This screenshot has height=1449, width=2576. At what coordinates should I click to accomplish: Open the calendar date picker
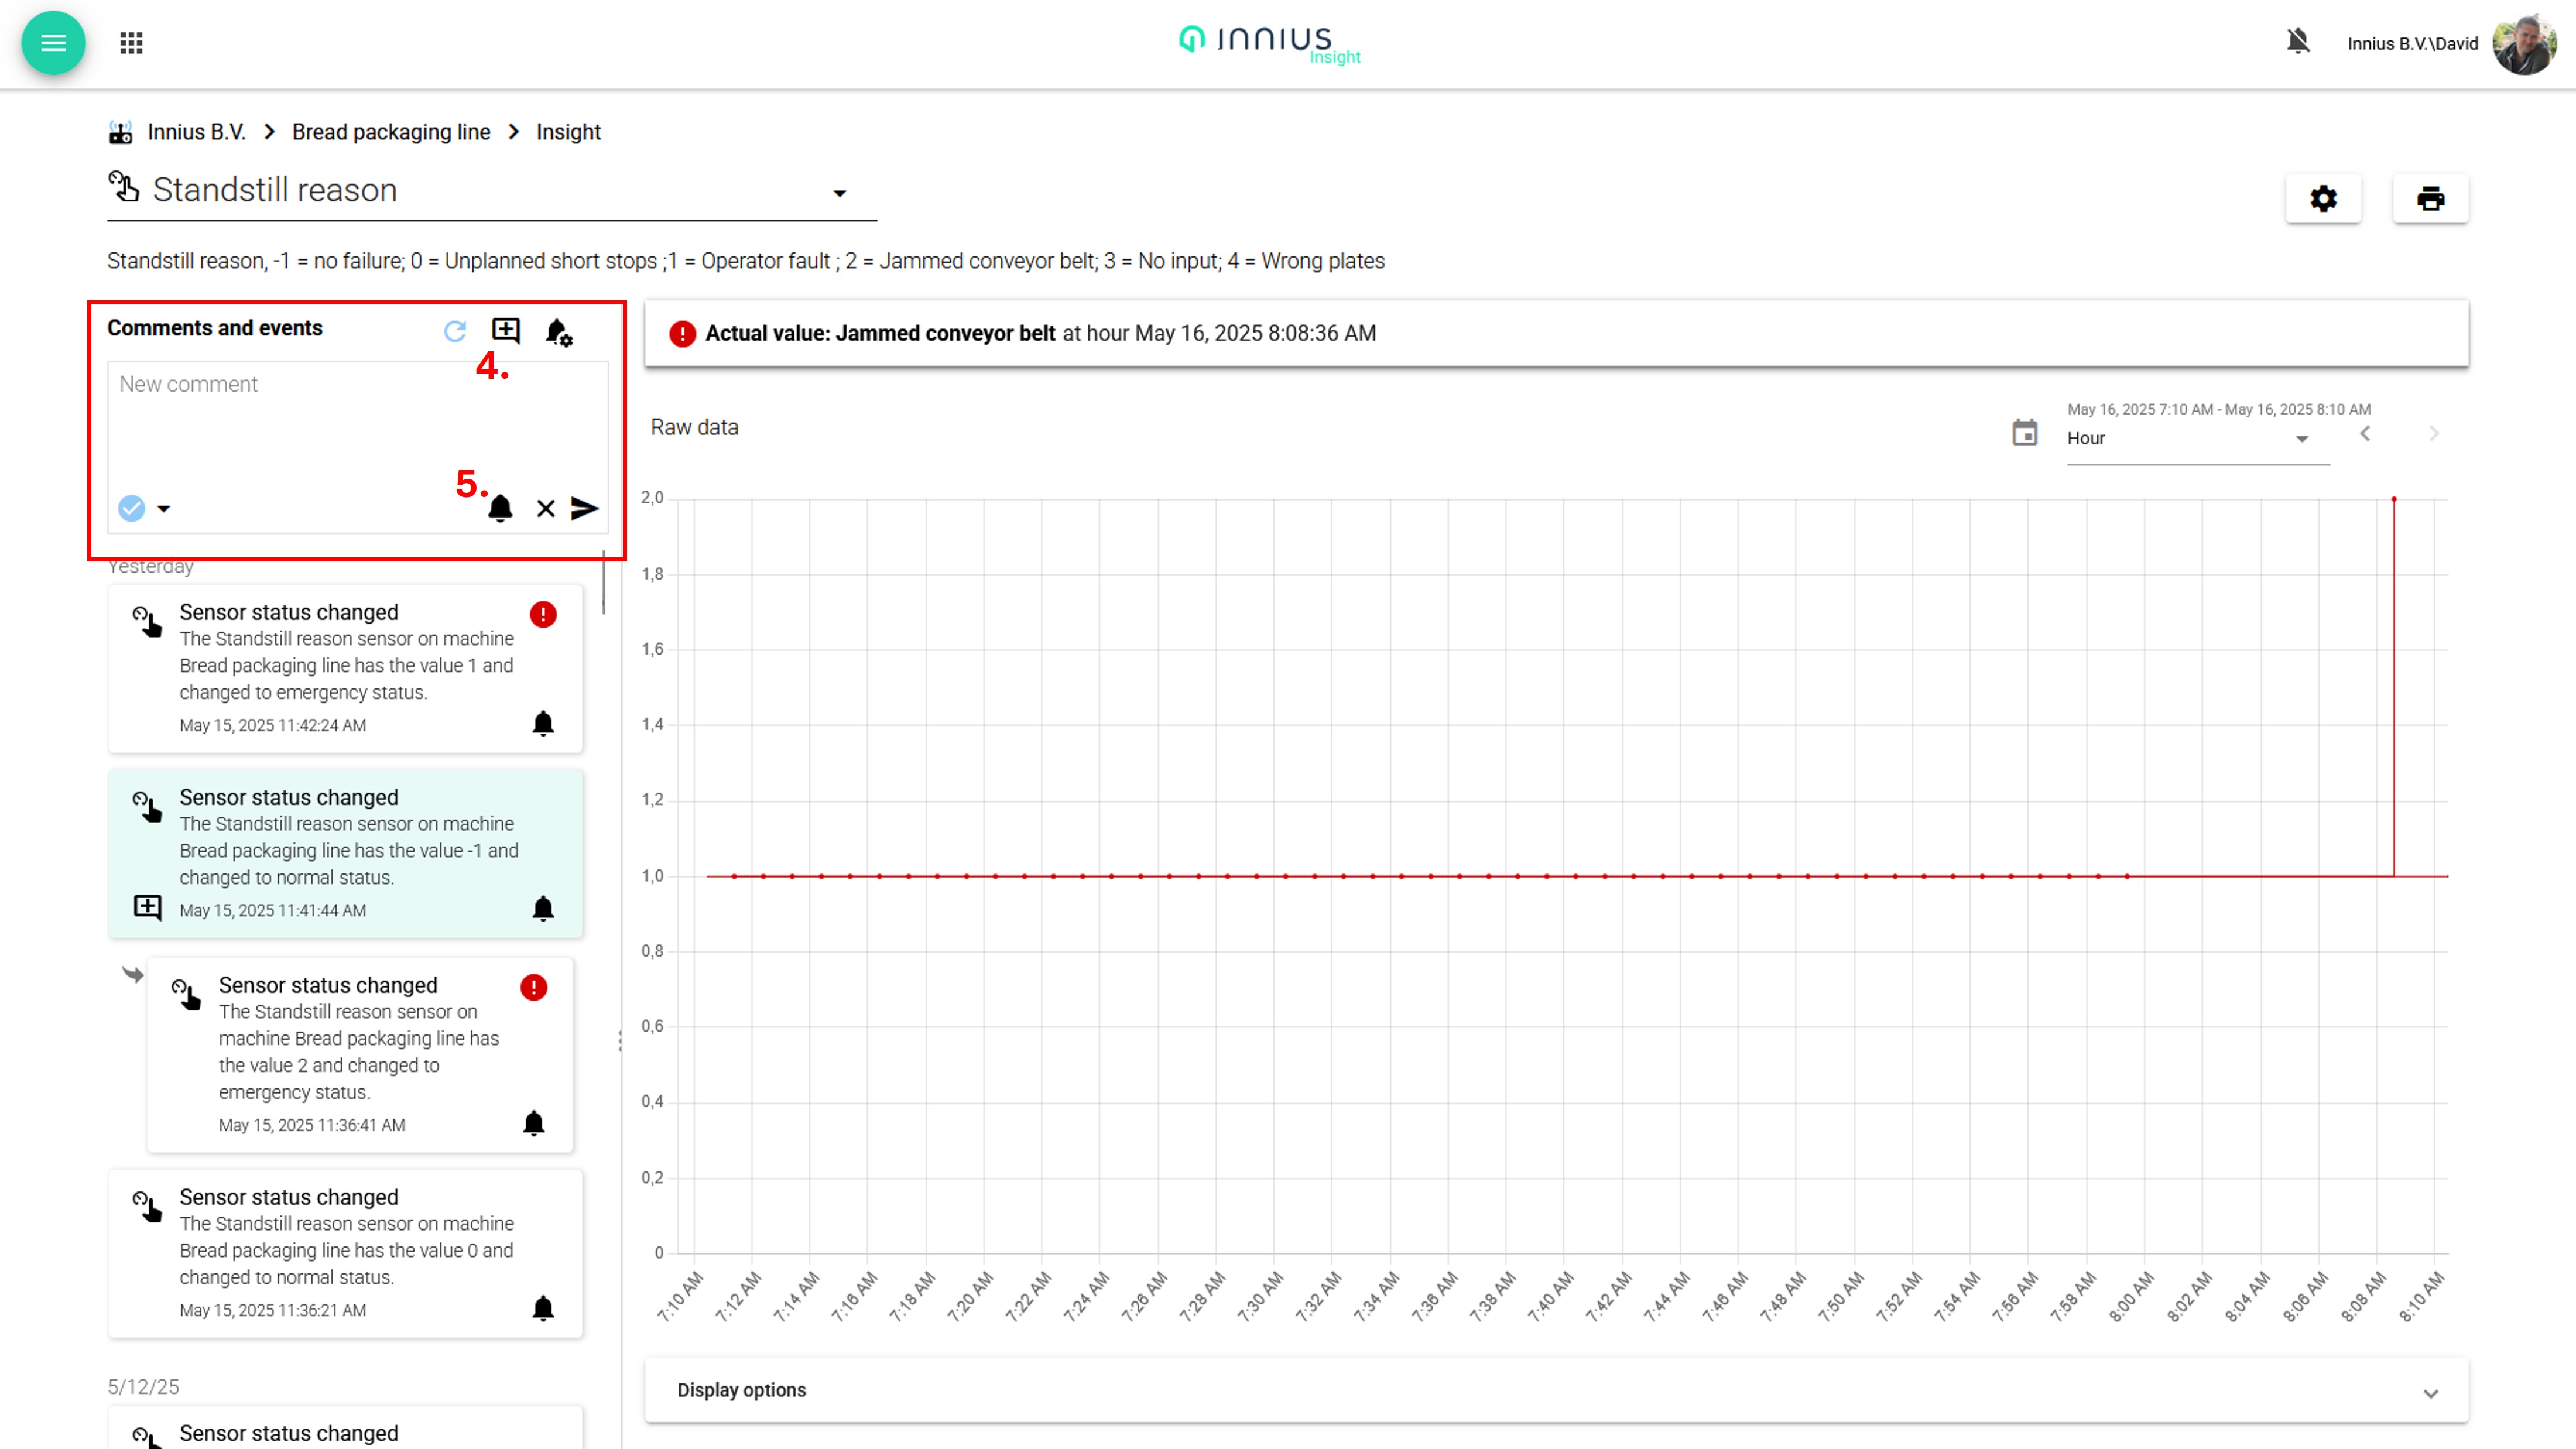point(2024,433)
